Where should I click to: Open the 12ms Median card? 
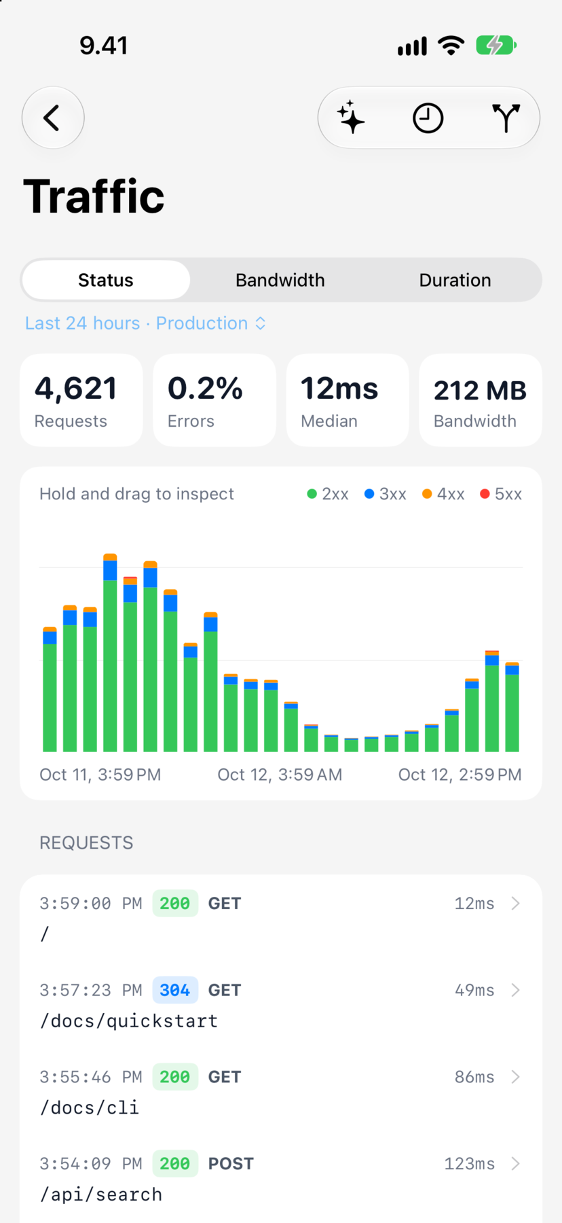point(348,400)
